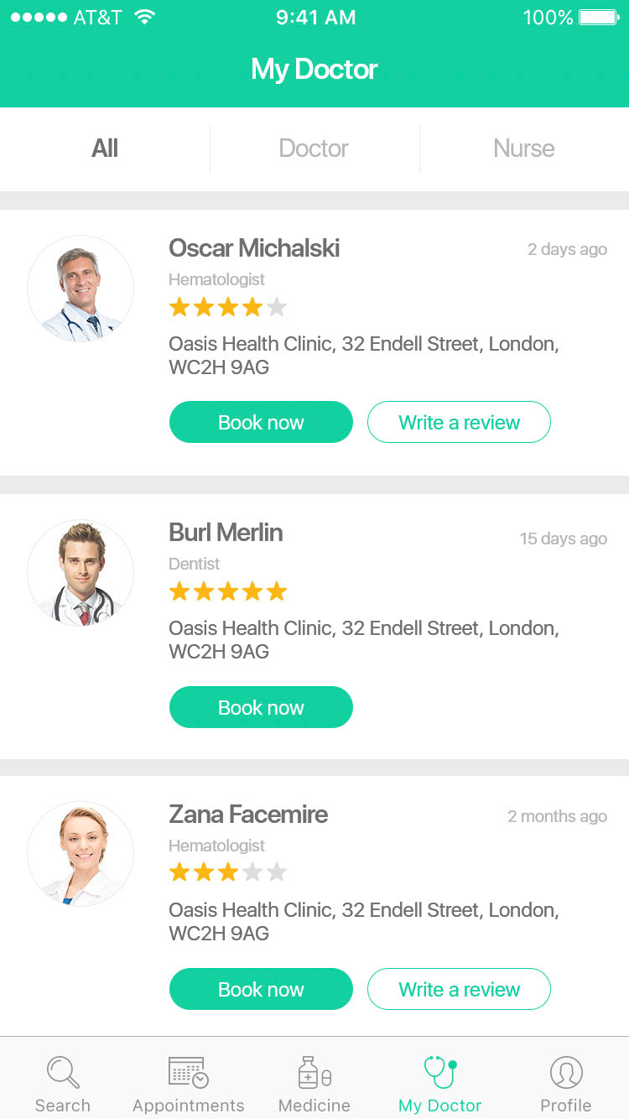Switch to the All filter tab

[105, 148]
